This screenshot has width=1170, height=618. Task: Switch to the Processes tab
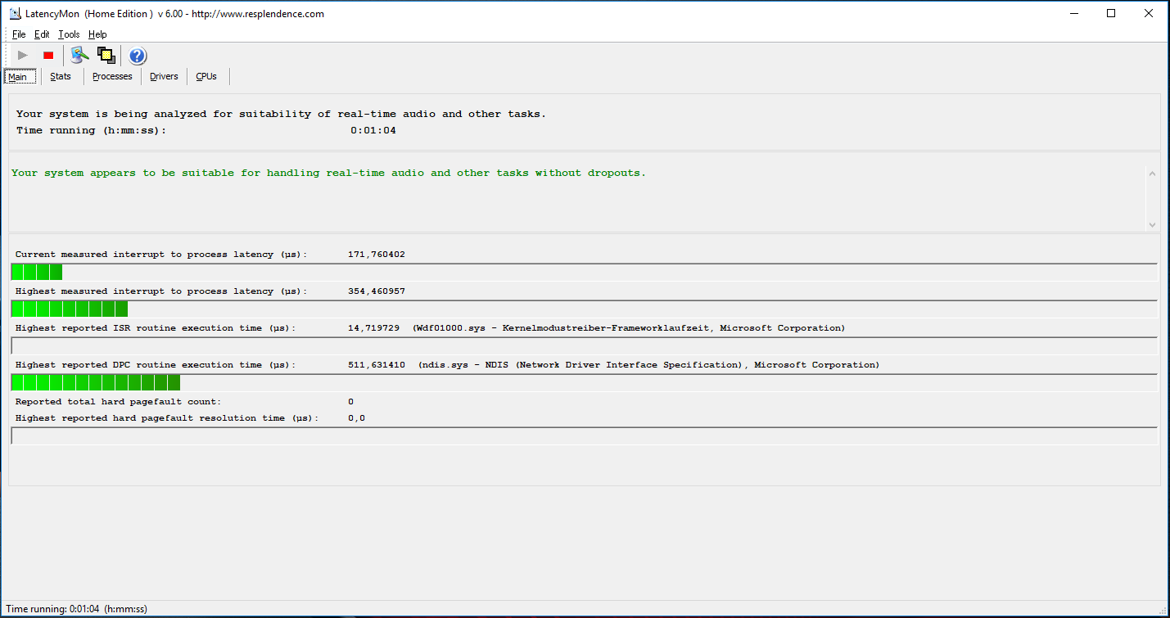click(x=112, y=76)
